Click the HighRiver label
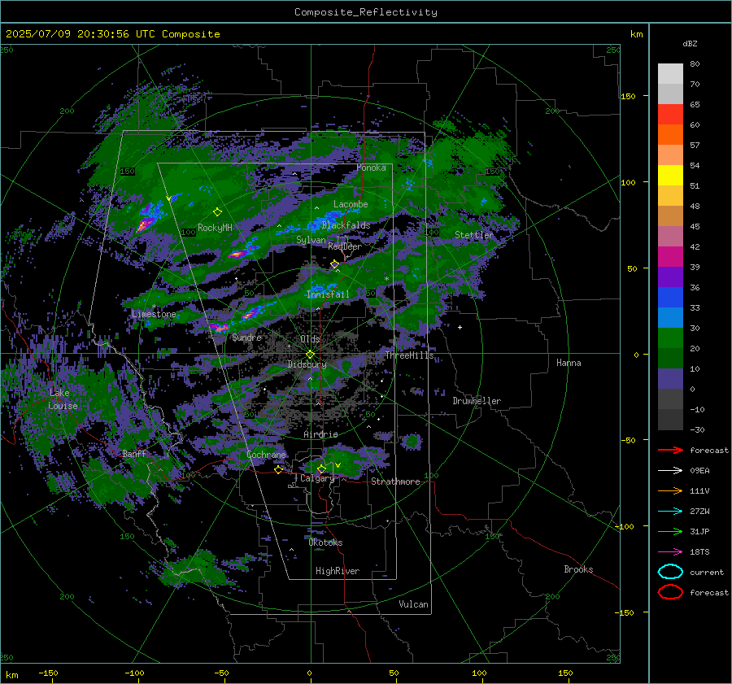This screenshot has width=732, height=684. click(337, 571)
